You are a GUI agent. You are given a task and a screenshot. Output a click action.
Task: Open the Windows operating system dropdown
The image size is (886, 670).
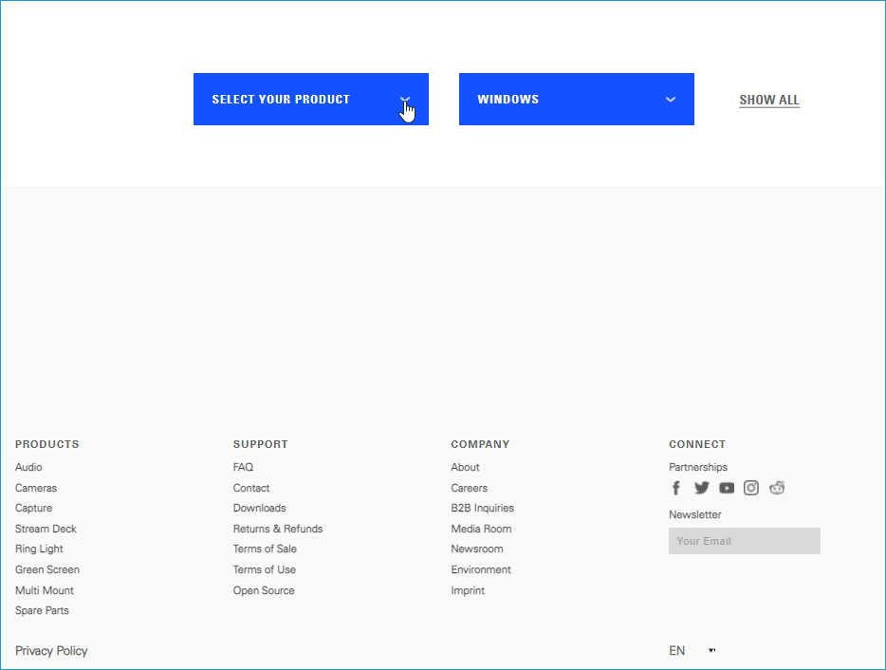(x=577, y=99)
